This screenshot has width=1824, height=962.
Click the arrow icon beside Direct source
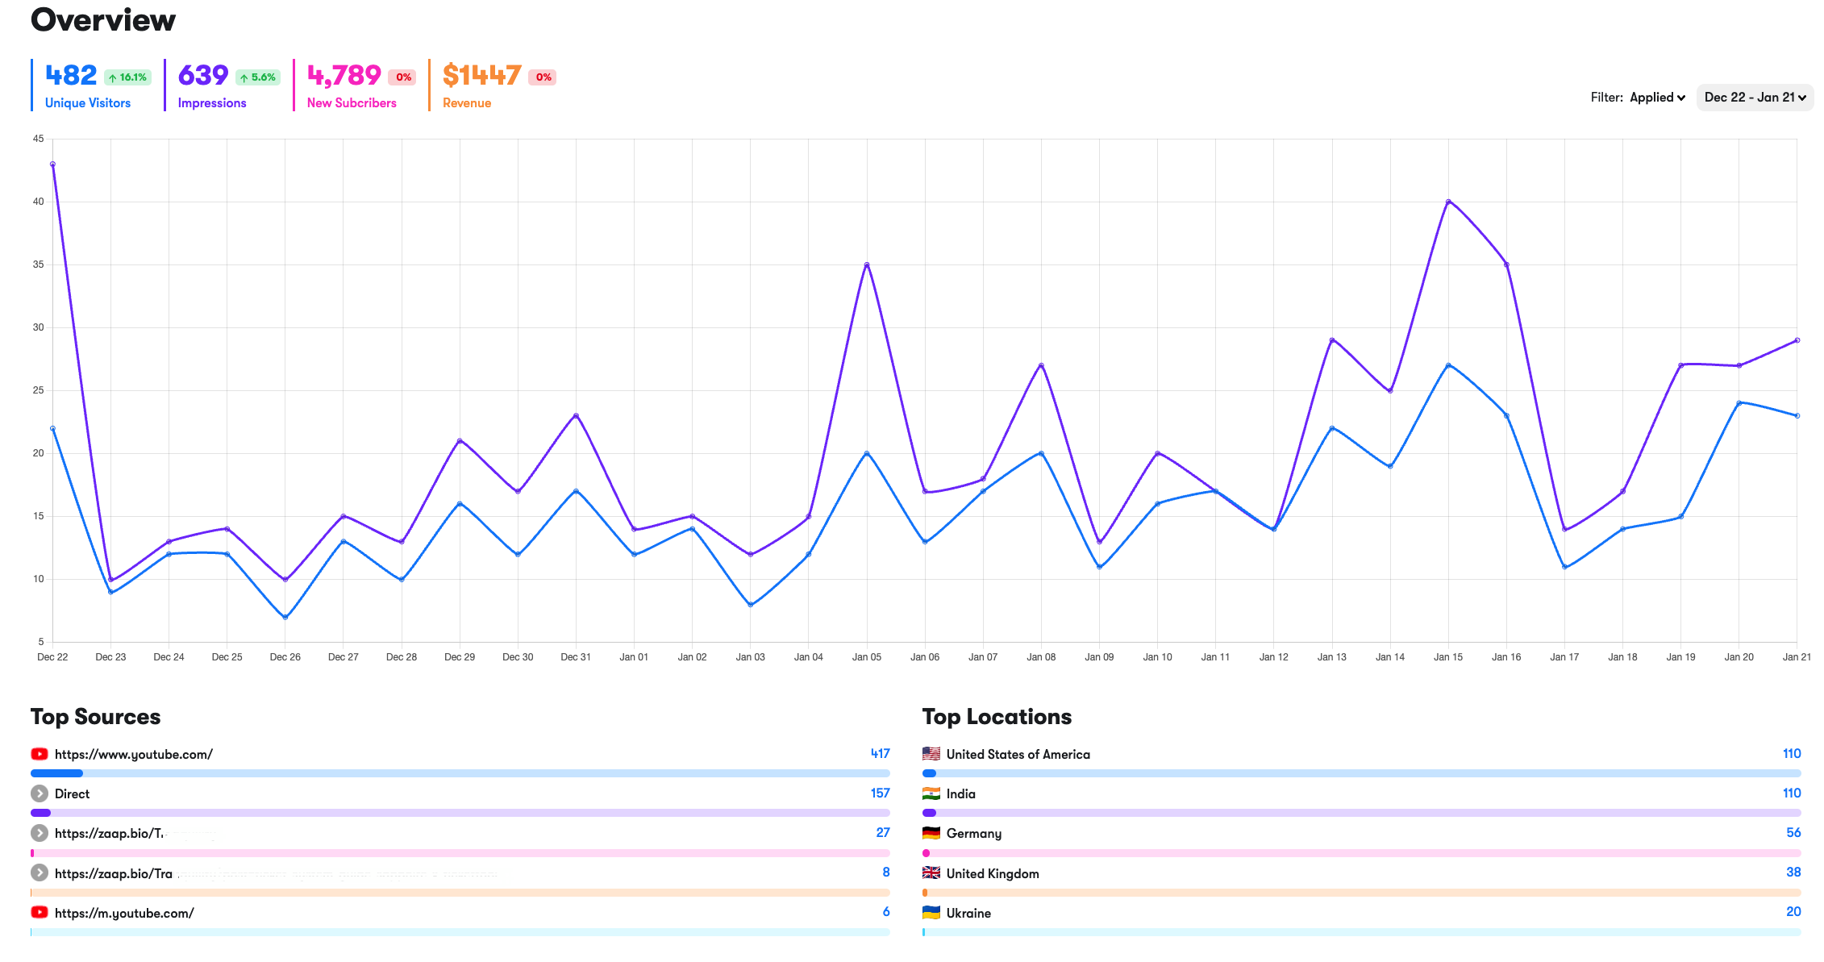(39, 793)
